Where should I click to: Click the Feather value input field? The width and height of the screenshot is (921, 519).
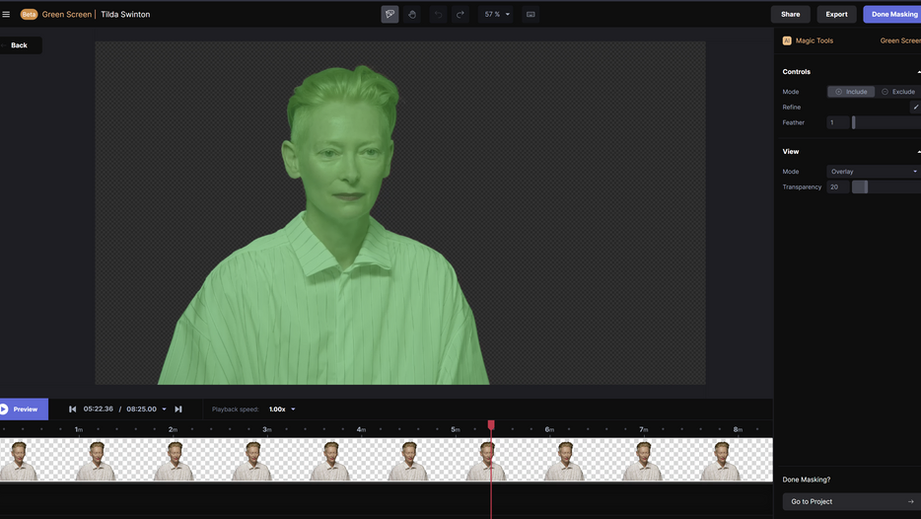point(837,123)
